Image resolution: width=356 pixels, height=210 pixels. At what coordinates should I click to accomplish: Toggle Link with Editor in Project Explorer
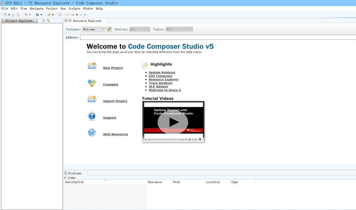[48, 21]
